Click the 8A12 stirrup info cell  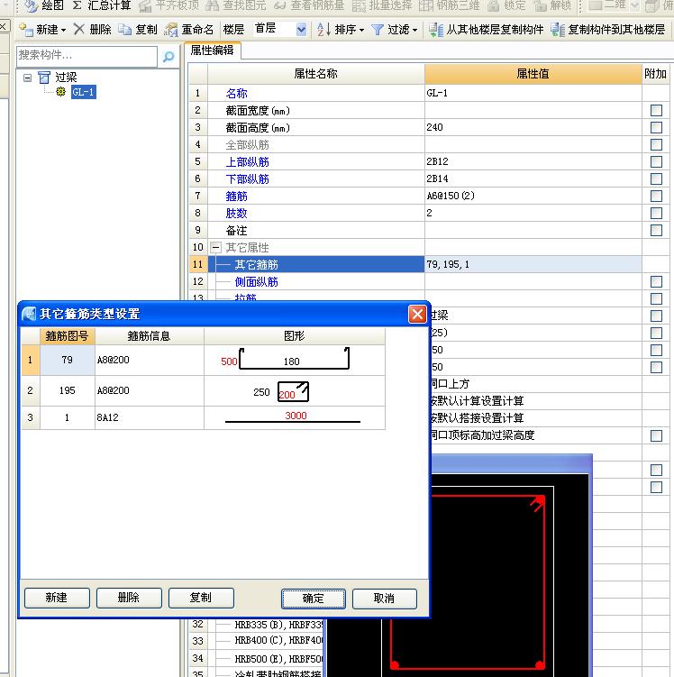150,417
